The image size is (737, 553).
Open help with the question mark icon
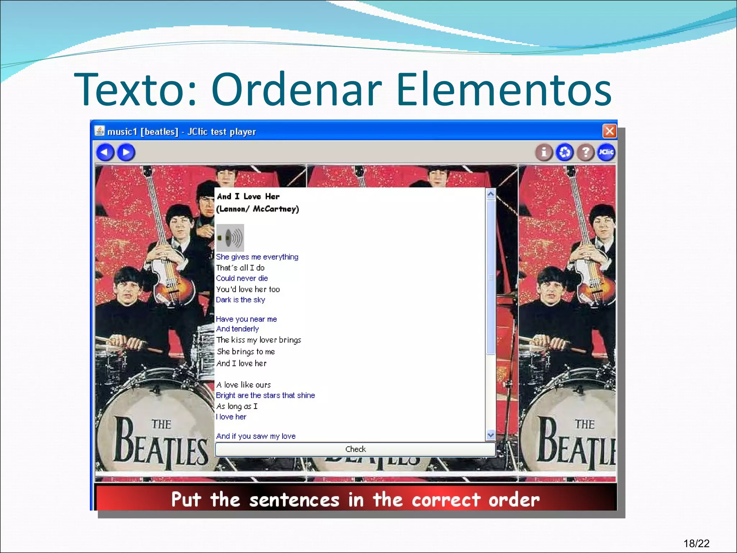pyautogui.click(x=585, y=152)
